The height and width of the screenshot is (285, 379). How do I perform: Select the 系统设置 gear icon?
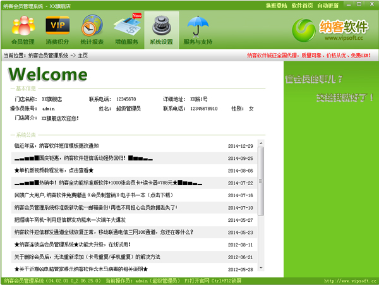pos(161,30)
